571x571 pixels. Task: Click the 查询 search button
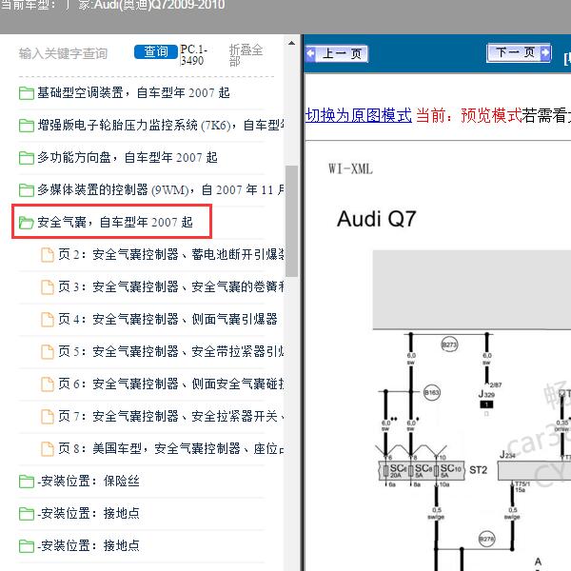(x=156, y=51)
